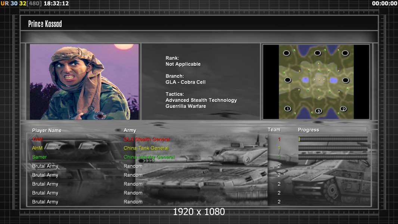Click the 18:32:12 clock readout
Screen dimensions: 398x224
click(x=56, y=4)
